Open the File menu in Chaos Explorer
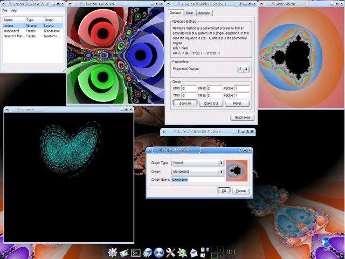 tap(5, 10)
